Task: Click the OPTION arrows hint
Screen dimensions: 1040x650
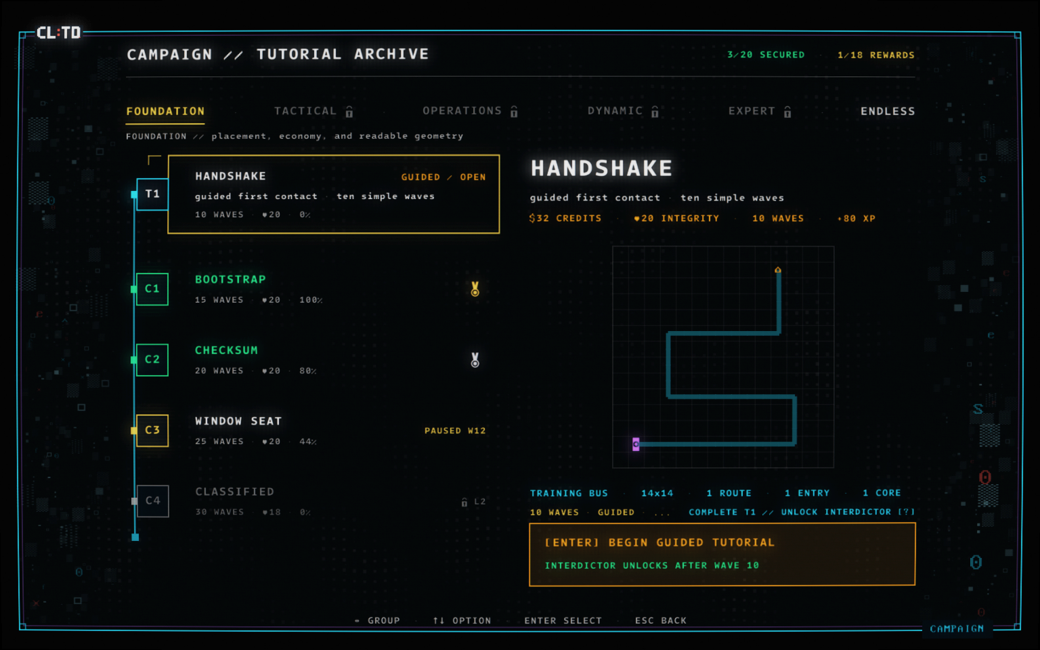Action: point(462,620)
